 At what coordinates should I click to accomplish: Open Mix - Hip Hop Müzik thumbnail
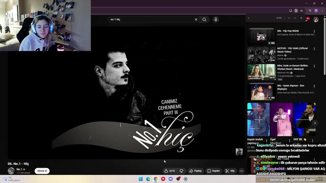(x=261, y=37)
